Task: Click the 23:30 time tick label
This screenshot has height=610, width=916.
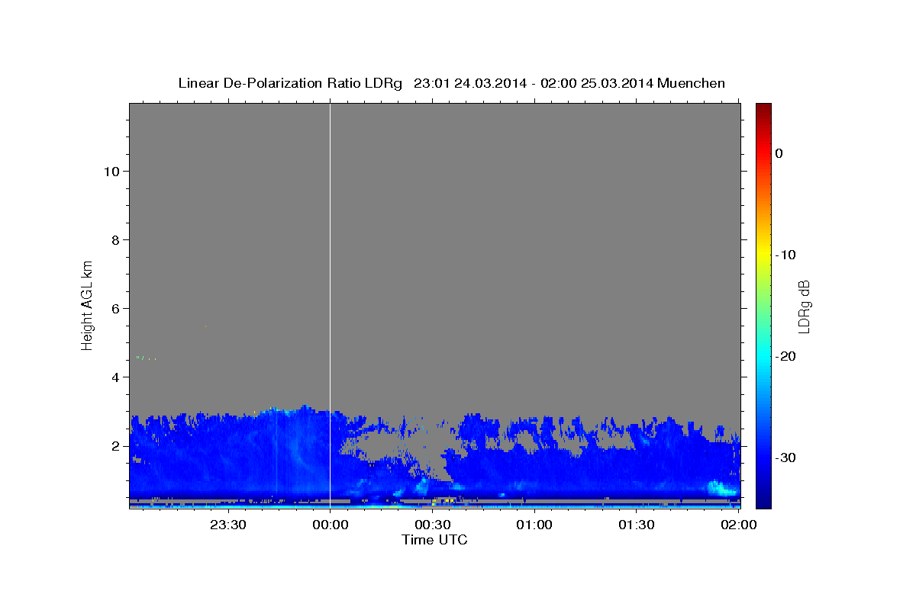Action: tap(227, 525)
